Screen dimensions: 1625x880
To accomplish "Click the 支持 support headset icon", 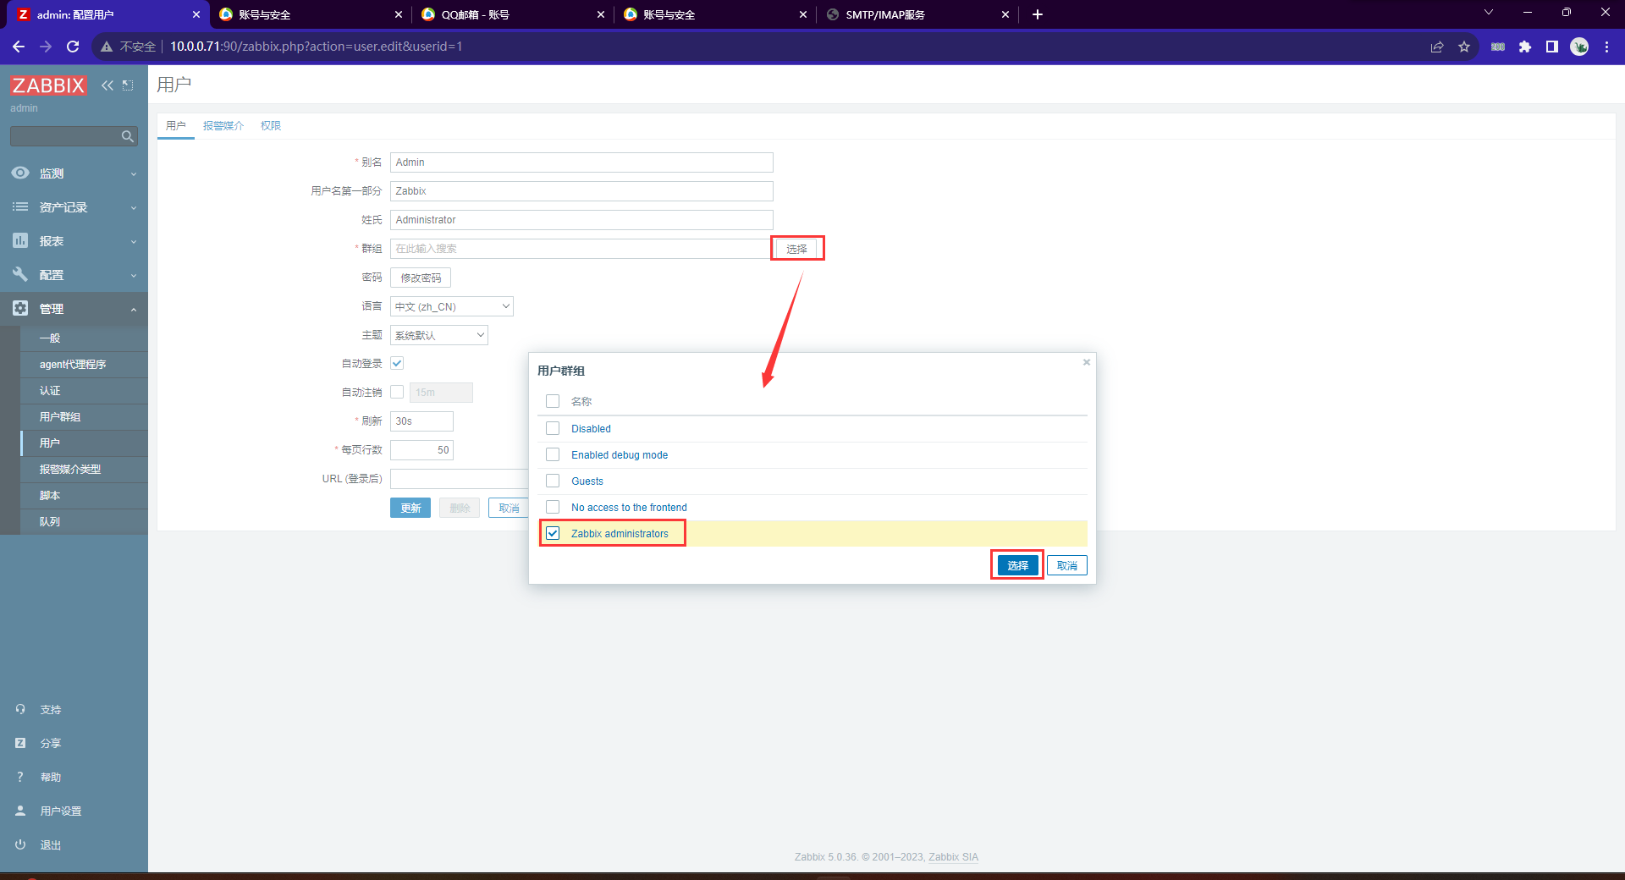I will point(20,709).
